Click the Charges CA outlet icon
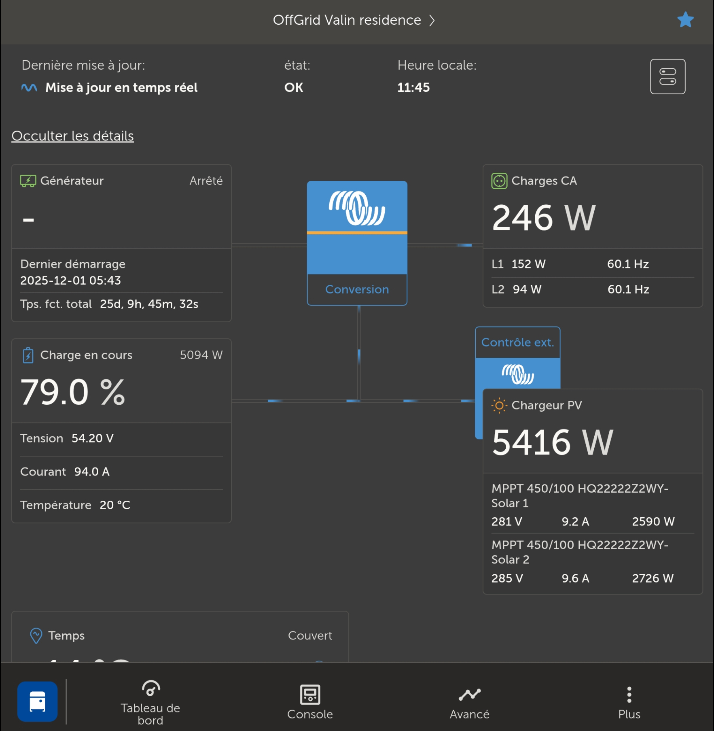This screenshot has width=714, height=731. 498,181
